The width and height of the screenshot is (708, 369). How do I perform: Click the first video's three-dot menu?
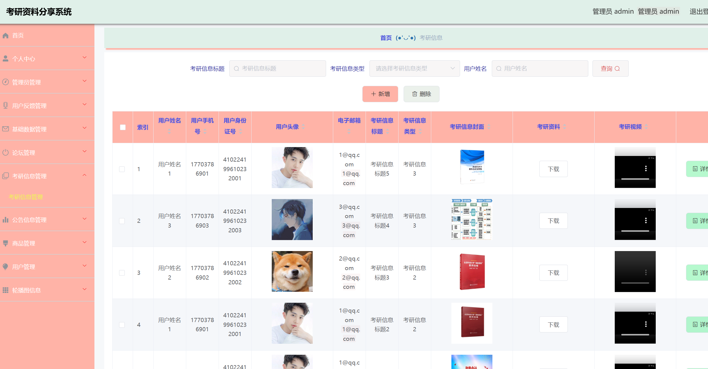(646, 169)
